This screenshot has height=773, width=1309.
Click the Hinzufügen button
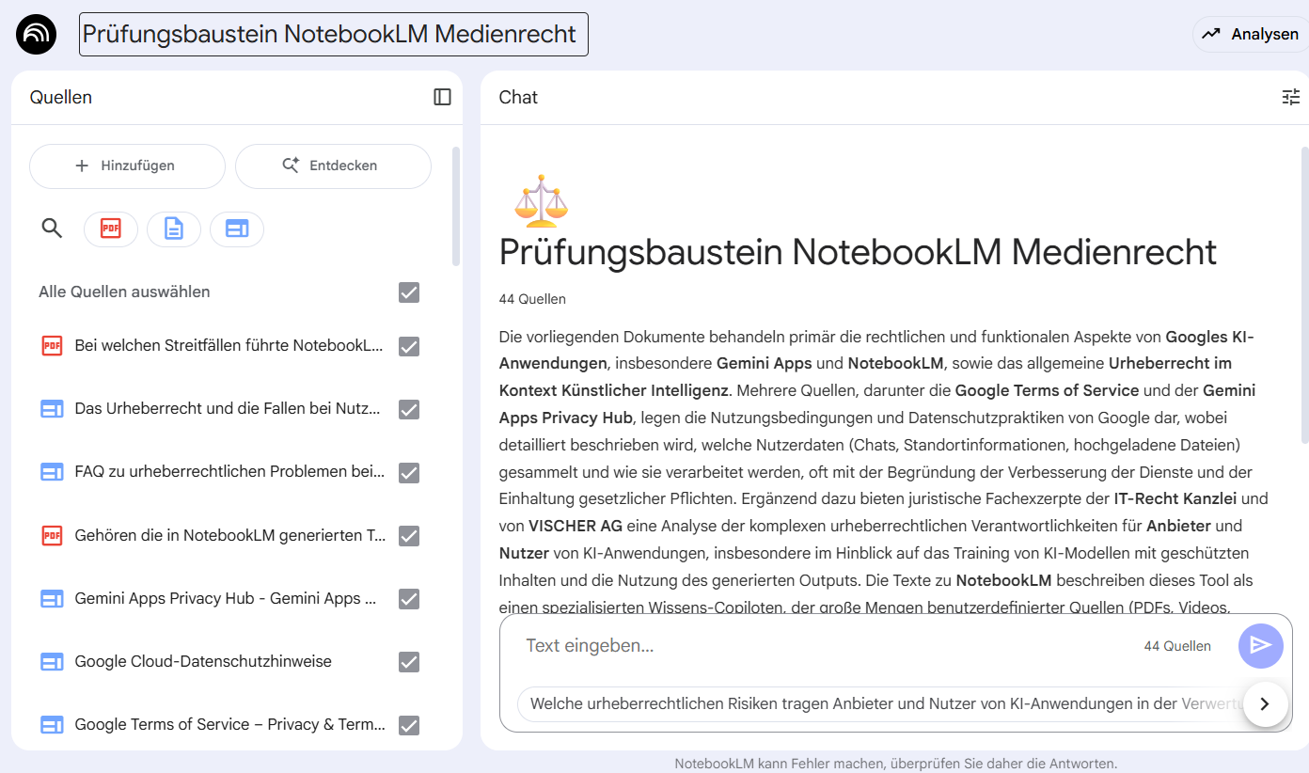tap(127, 166)
